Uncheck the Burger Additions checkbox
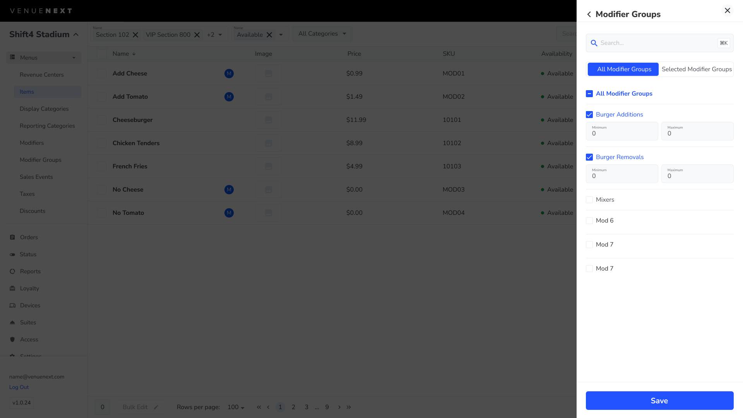The height and width of the screenshot is (418, 743). [x=589, y=115]
